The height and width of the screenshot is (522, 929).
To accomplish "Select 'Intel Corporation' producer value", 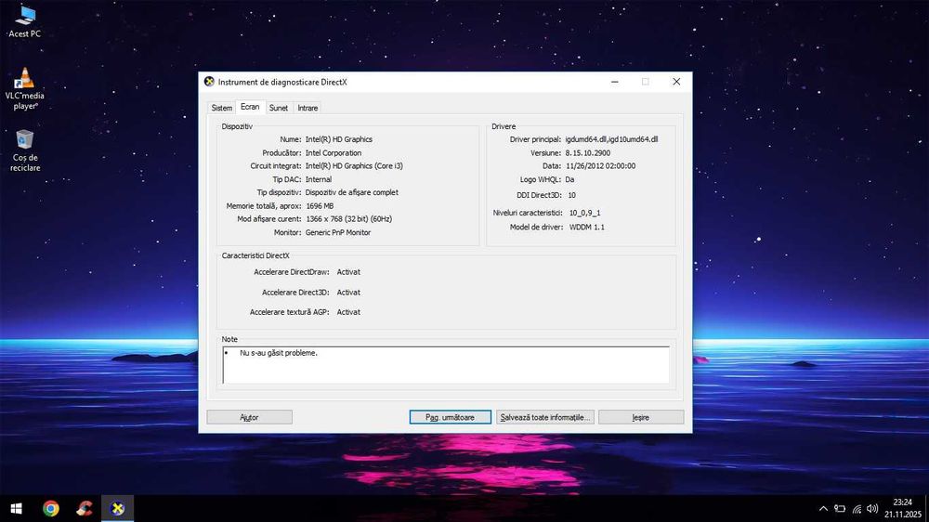I will [334, 153].
